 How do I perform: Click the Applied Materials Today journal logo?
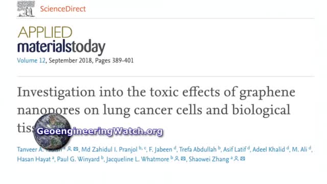pos(61,40)
